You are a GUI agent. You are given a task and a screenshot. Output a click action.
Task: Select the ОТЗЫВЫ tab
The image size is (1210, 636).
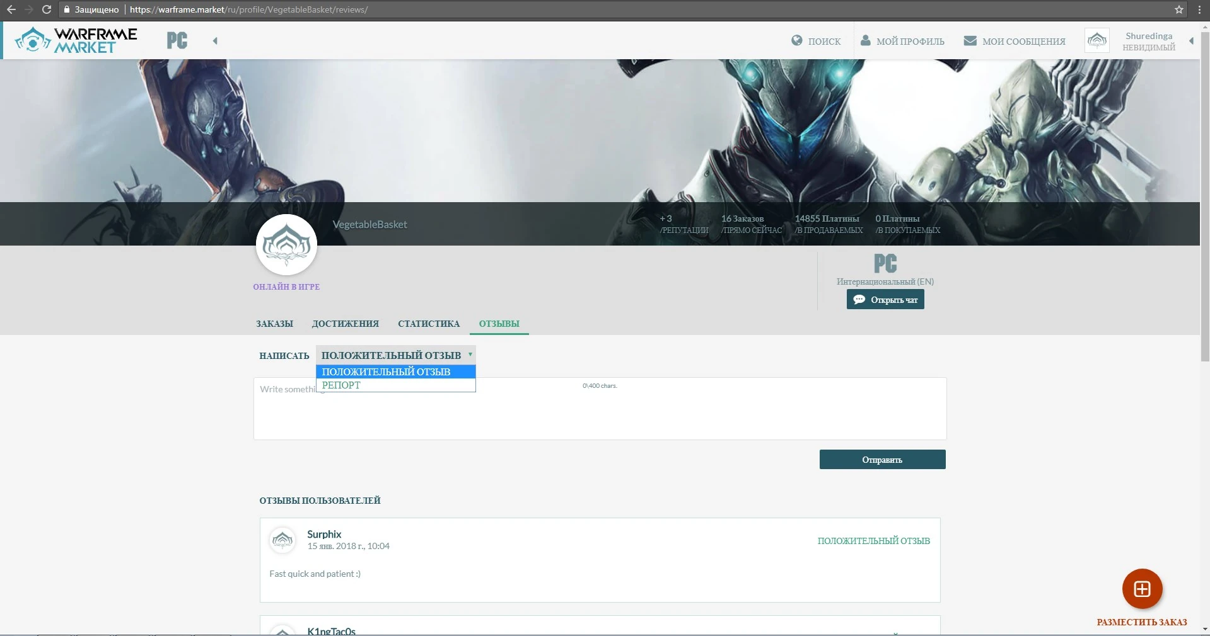coord(499,324)
